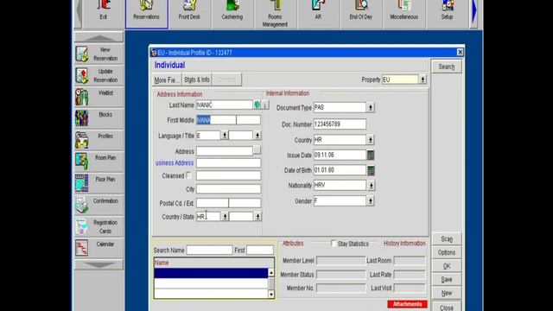Open the AR module
The image size is (553, 311).
(x=318, y=14)
